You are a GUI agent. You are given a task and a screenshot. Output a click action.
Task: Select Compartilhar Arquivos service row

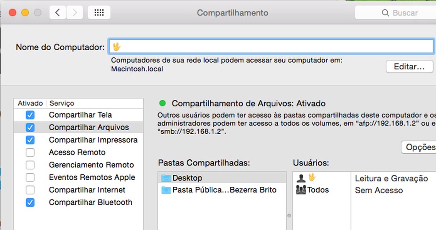(x=78, y=127)
